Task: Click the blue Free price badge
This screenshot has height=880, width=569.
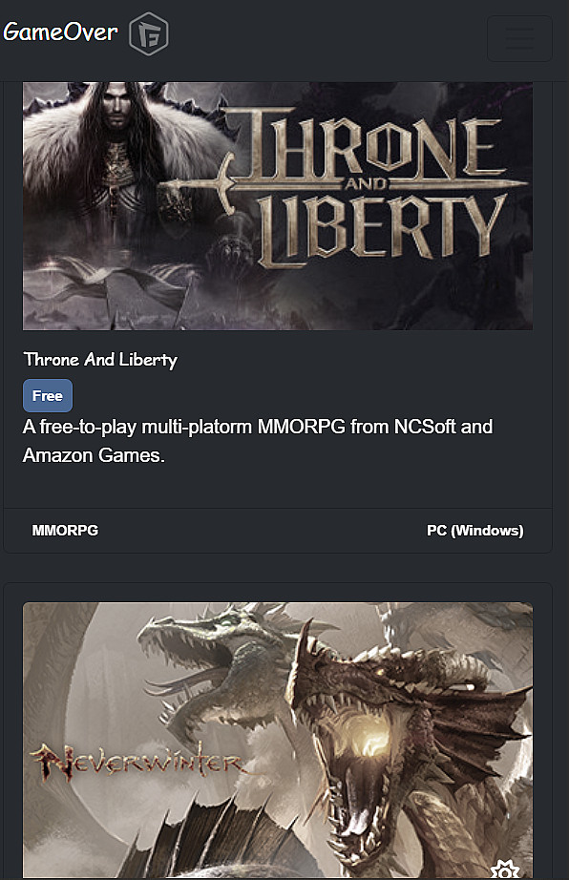Action: [48, 396]
